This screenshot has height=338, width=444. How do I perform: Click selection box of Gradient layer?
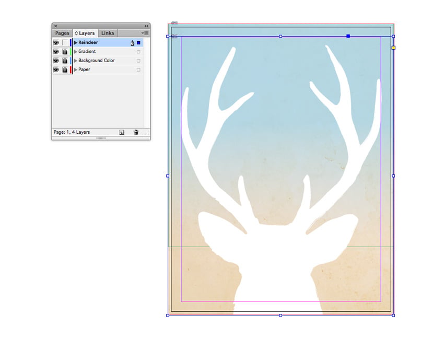pyautogui.click(x=138, y=52)
